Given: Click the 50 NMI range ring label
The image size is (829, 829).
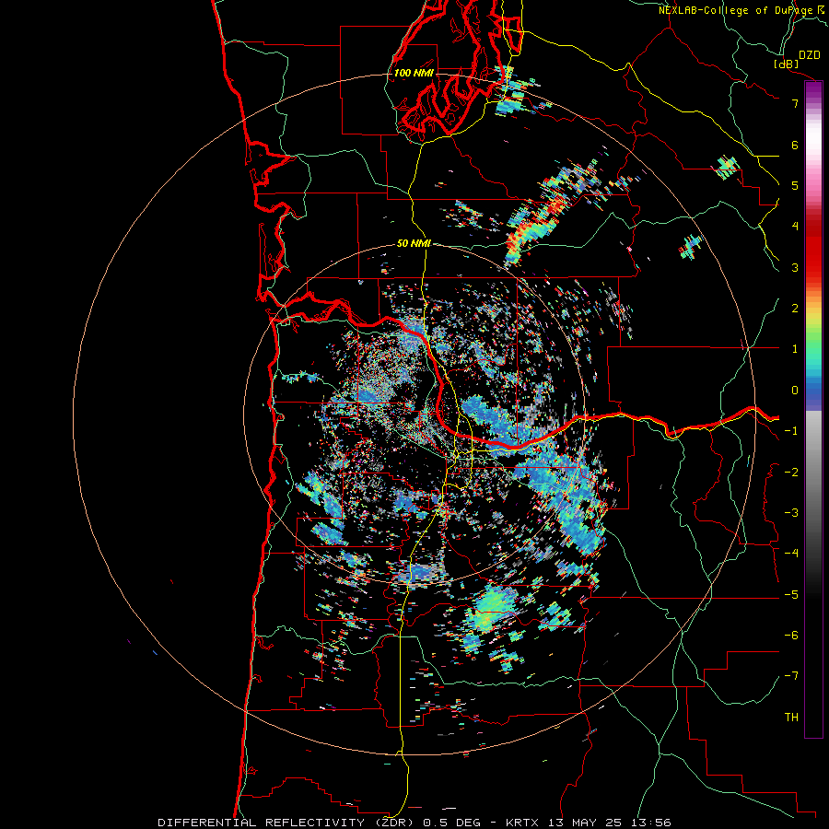Looking at the screenshot, I should point(414,243).
